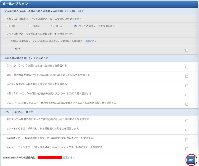
Task: Select the 週1回 radio button
Action: click(x=53, y=26)
